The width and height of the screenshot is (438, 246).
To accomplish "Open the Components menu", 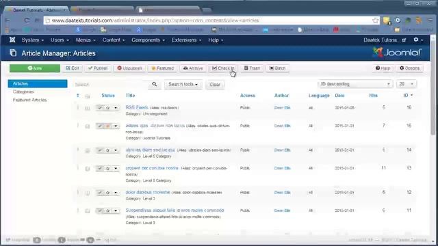I will (148, 40).
